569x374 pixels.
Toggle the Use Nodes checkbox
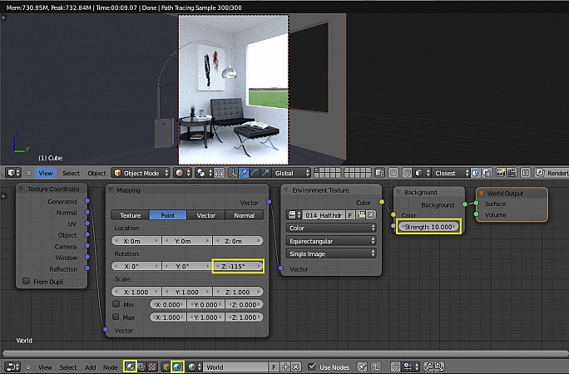[312, 367]
